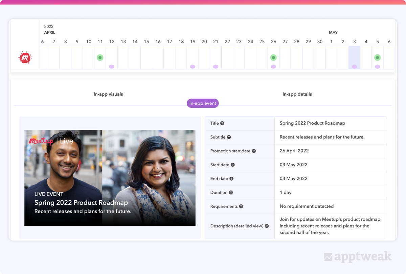This screenshot has width=406, height=274.
Task: Click the 2022 year label
Action: coord(49,26)
